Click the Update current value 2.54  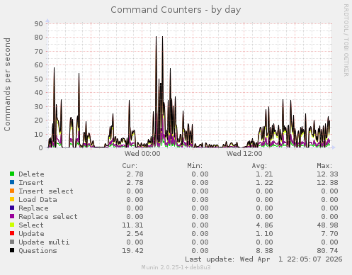135,234
